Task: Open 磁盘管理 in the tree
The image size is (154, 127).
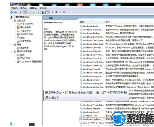Action: pos(24,48)
